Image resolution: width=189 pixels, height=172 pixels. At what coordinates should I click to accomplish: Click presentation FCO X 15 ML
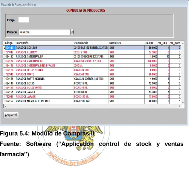91,83
